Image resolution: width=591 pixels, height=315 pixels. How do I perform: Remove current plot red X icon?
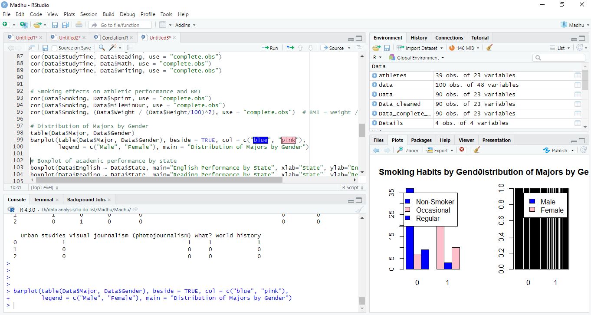tap(462, 150)
